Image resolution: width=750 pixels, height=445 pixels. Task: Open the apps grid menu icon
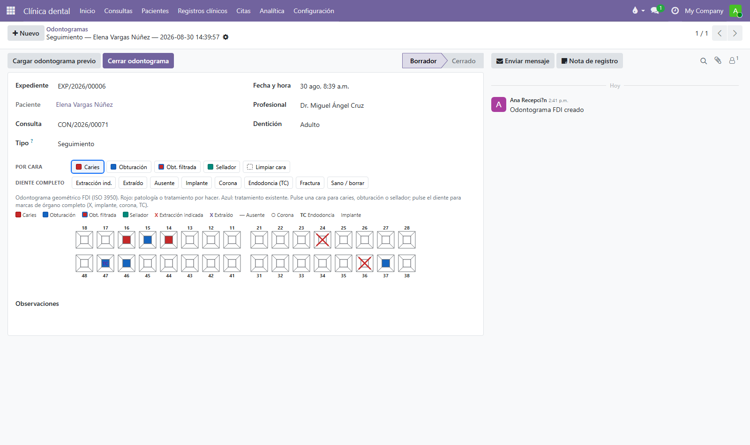pos(11,10)
